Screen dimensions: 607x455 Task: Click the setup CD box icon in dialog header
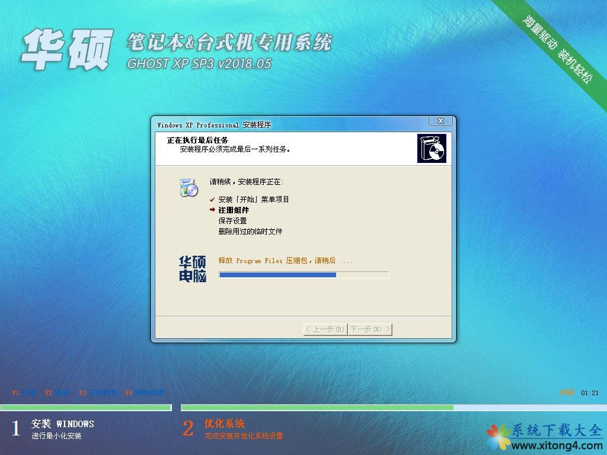(x=432, y=148)
